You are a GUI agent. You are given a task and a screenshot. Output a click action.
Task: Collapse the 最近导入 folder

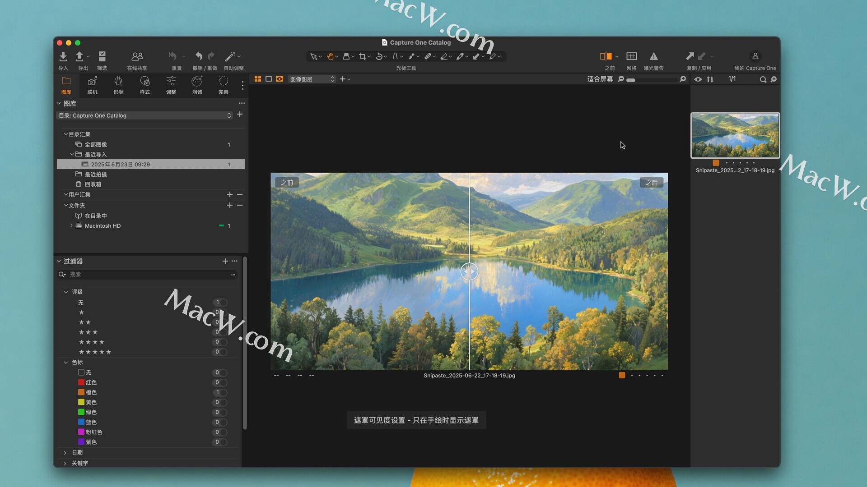72,154
